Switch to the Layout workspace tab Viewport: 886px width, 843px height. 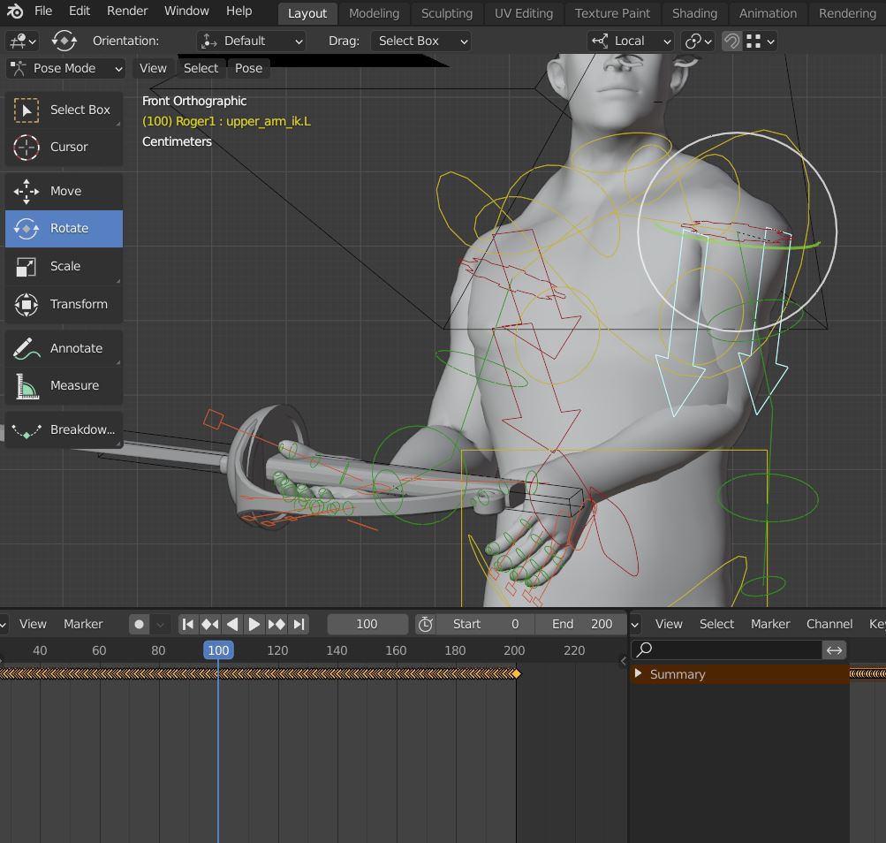tap(307, 13)
